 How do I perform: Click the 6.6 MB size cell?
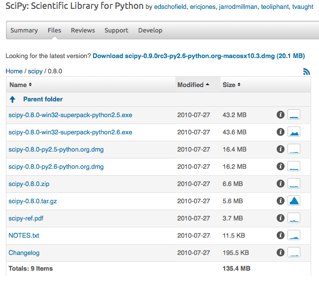(233, 184)
